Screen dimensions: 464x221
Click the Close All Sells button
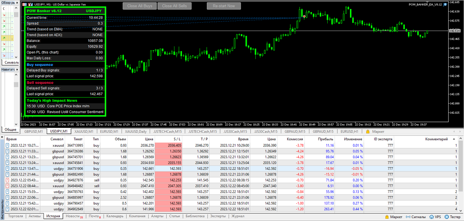point(175,6)
